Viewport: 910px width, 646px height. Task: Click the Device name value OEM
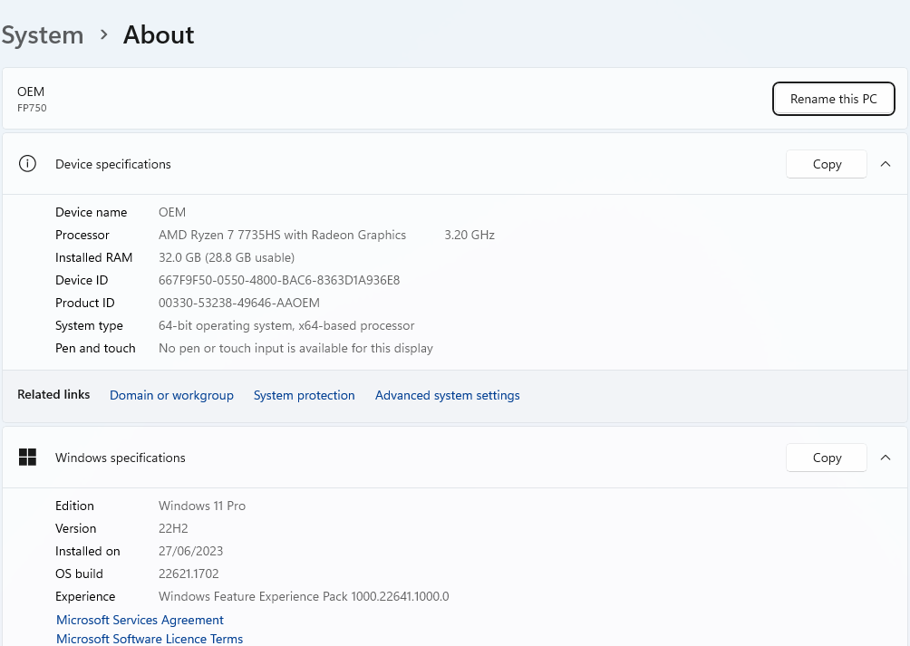(172, 212)
